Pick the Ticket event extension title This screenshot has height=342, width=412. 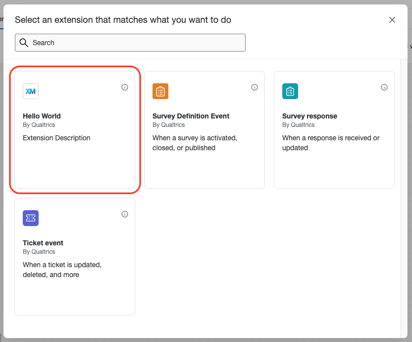(x=43, y=243)
